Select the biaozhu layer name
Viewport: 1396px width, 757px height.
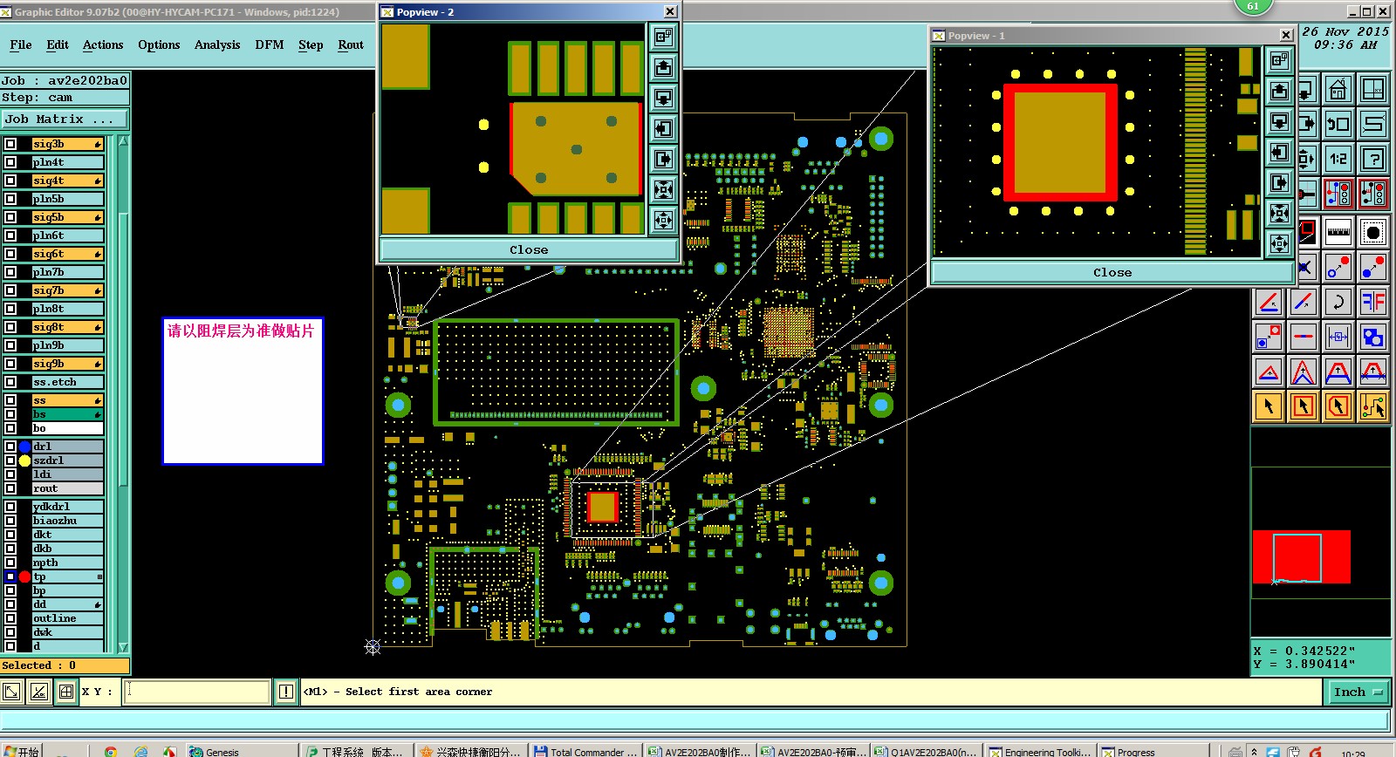(67, 521)
